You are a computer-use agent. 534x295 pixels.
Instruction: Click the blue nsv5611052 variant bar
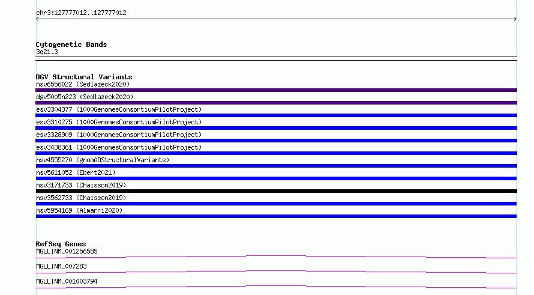coord(276,178)
